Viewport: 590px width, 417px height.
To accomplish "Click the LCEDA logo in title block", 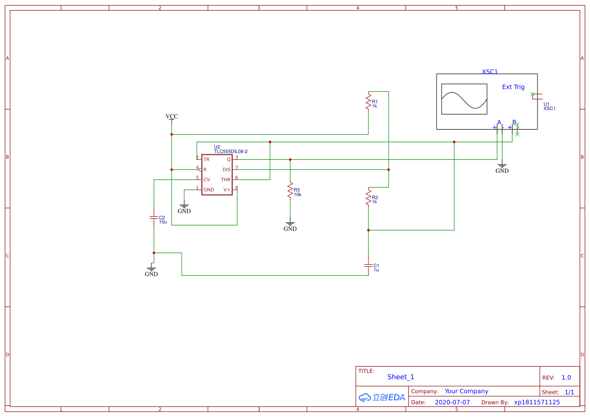I will [382, 397].
